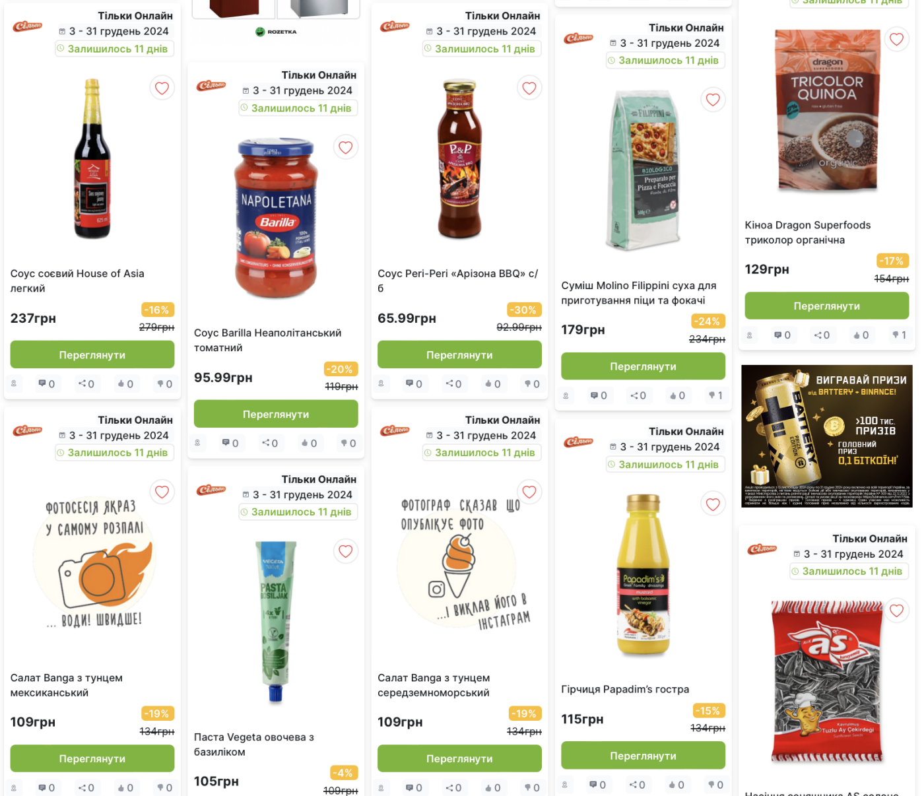
Task: Click thumbs-up icon on Peri-Peri sauce card
Action: [x=492, y=383]
